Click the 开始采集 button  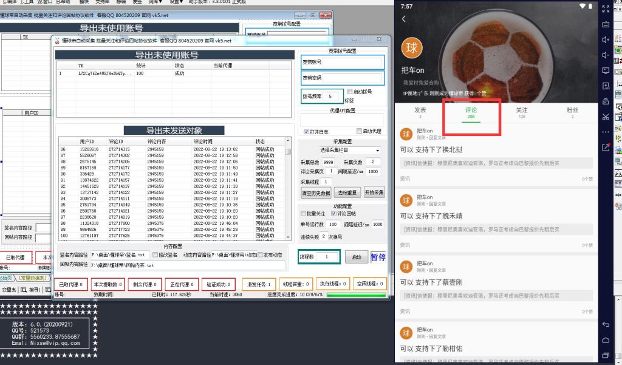point(375,192)
